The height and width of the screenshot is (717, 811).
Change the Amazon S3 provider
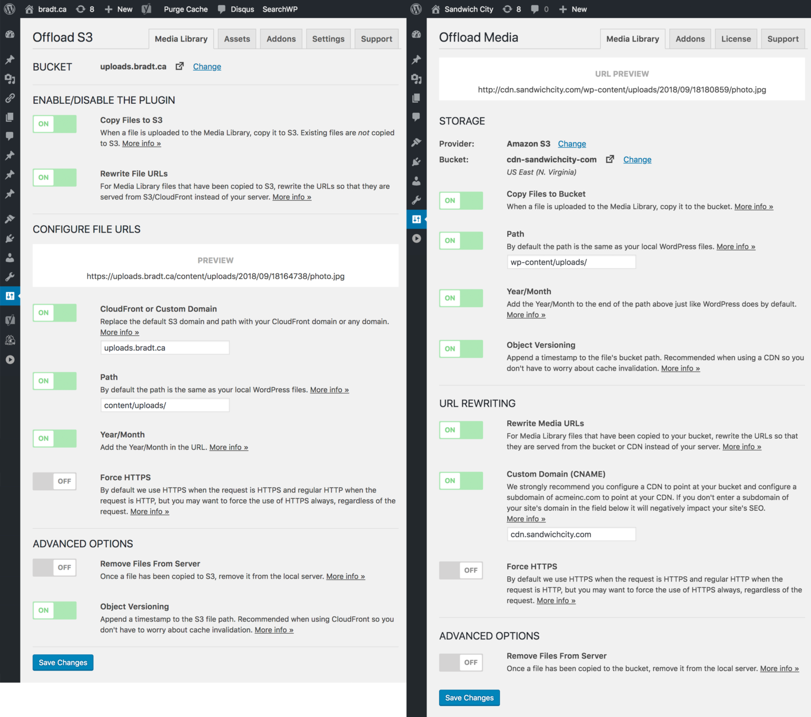coord(572,144)
